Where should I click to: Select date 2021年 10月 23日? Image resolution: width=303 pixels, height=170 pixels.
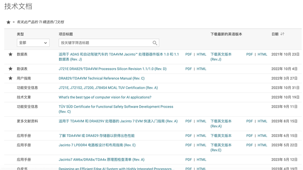(285, 54)
